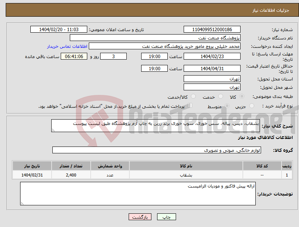Click the response deadline time 19:00 field
Viewport: 299px width, 227px height.
[x=154, y=56]
